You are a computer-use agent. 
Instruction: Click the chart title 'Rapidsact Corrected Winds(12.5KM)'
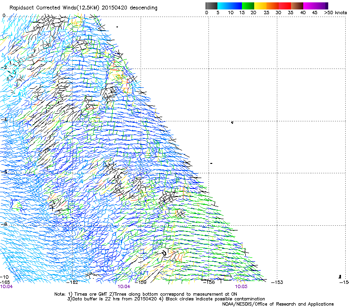[x=54, y=8]
